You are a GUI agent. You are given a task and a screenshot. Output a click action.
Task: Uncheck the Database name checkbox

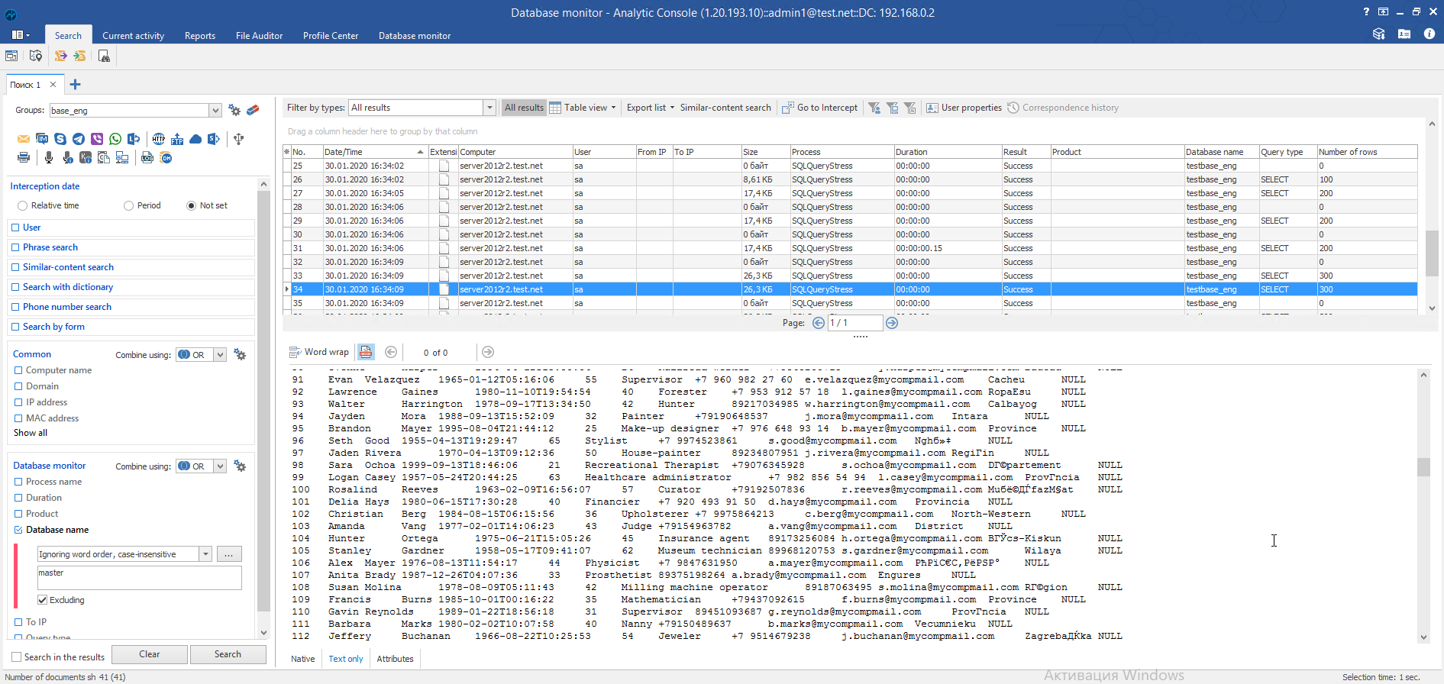18,530
